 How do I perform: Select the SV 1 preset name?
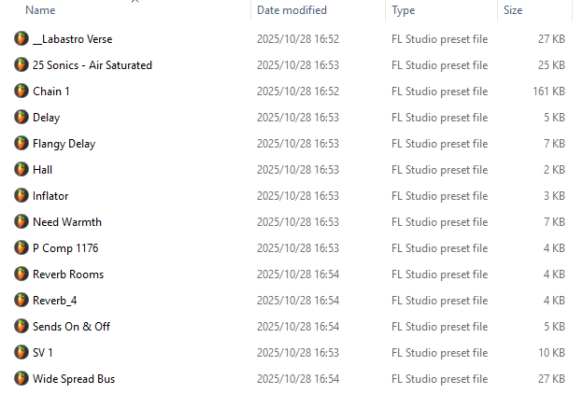tap(43, 352)
